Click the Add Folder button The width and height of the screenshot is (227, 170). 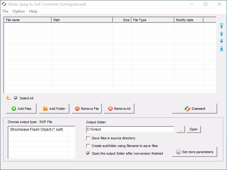tap(54, 108)
